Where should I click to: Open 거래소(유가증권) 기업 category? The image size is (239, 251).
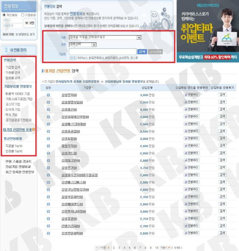[x=19, y=99]
